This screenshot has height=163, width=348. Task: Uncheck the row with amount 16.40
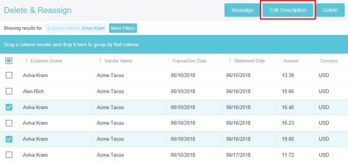point(9,107)
